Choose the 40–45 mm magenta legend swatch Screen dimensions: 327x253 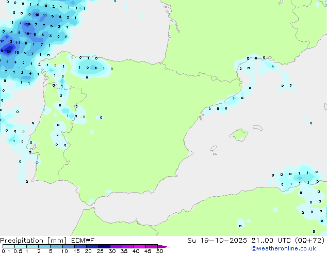tap(140, 246)
